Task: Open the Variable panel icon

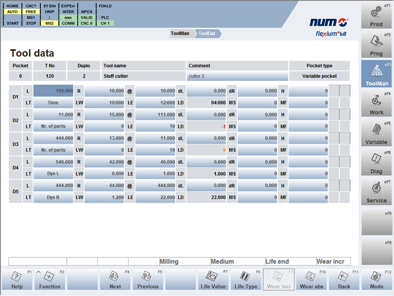Action: pos(376,132)
